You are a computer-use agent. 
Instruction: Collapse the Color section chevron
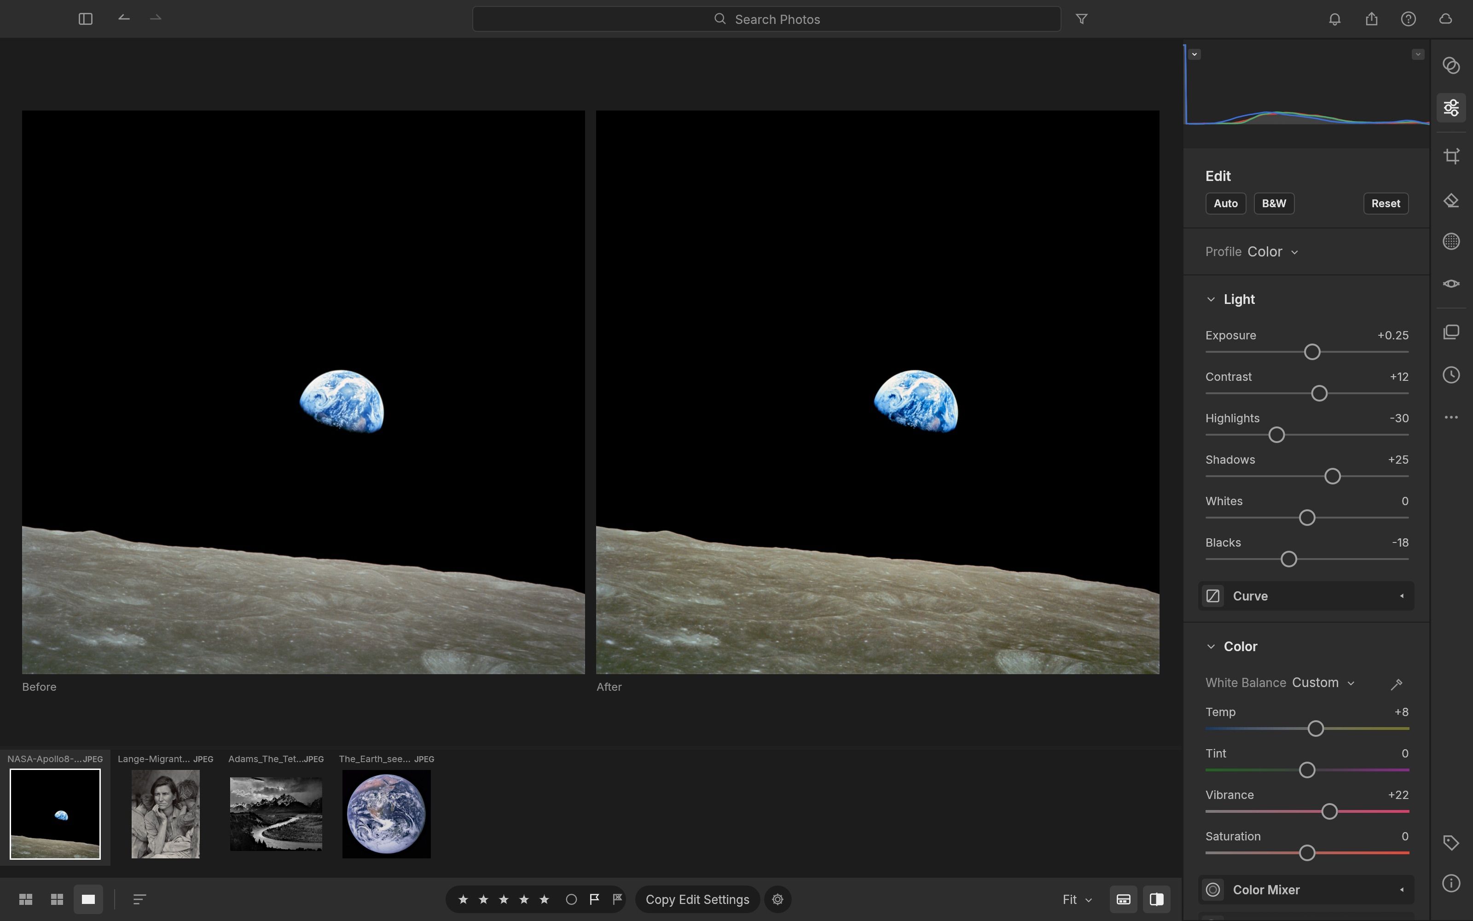[1211, 646]
